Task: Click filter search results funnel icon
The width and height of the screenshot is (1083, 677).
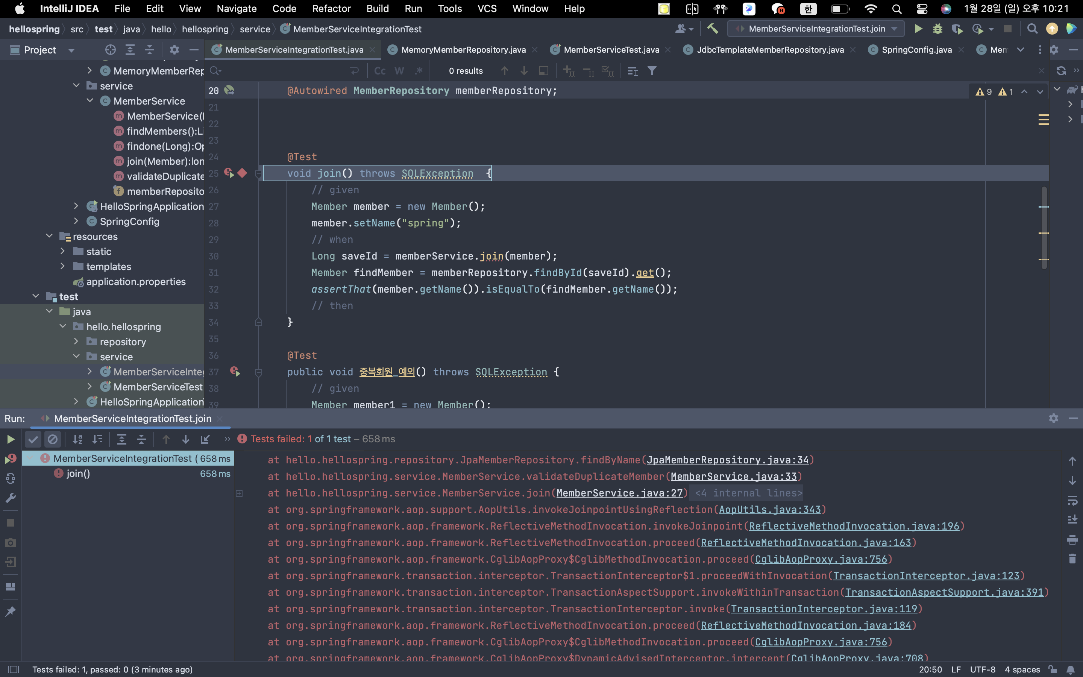Action: pos(652,71)
